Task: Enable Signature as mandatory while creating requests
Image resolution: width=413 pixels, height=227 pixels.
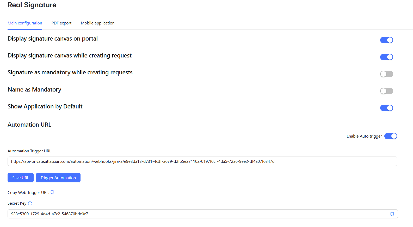Action: pyautogui.click(x=387, y=74)
